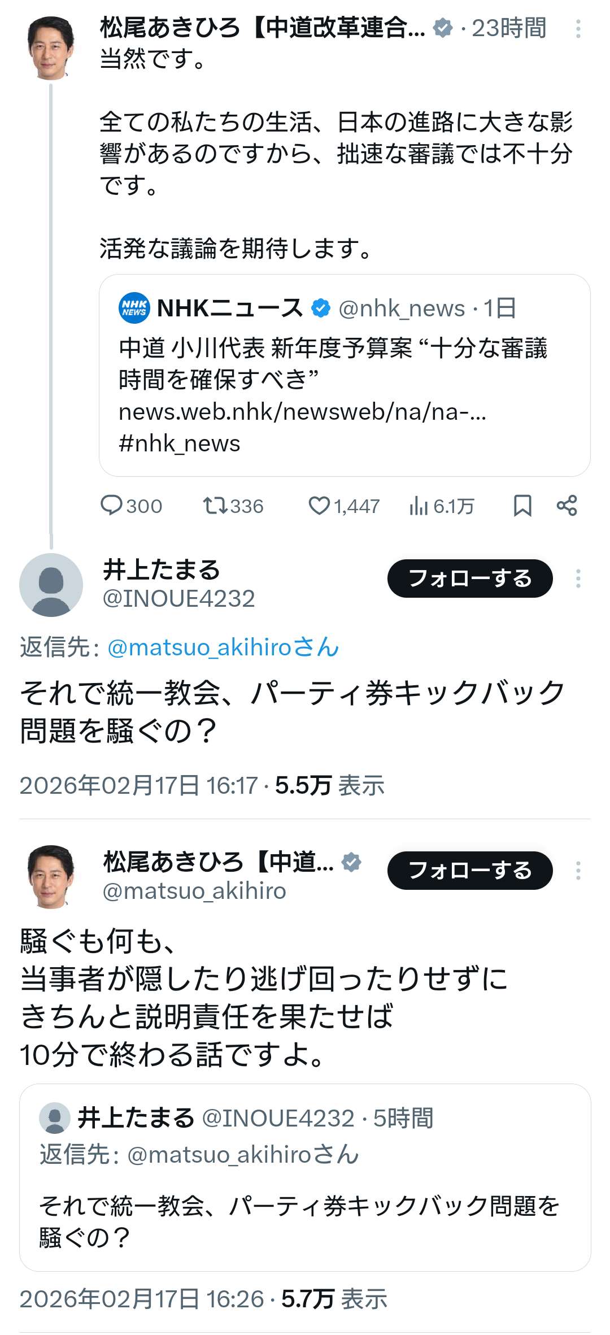Open @matsuo_akihiro mention link in reply
Screen dimensions: 610x1335
click(x=223, y=647)
